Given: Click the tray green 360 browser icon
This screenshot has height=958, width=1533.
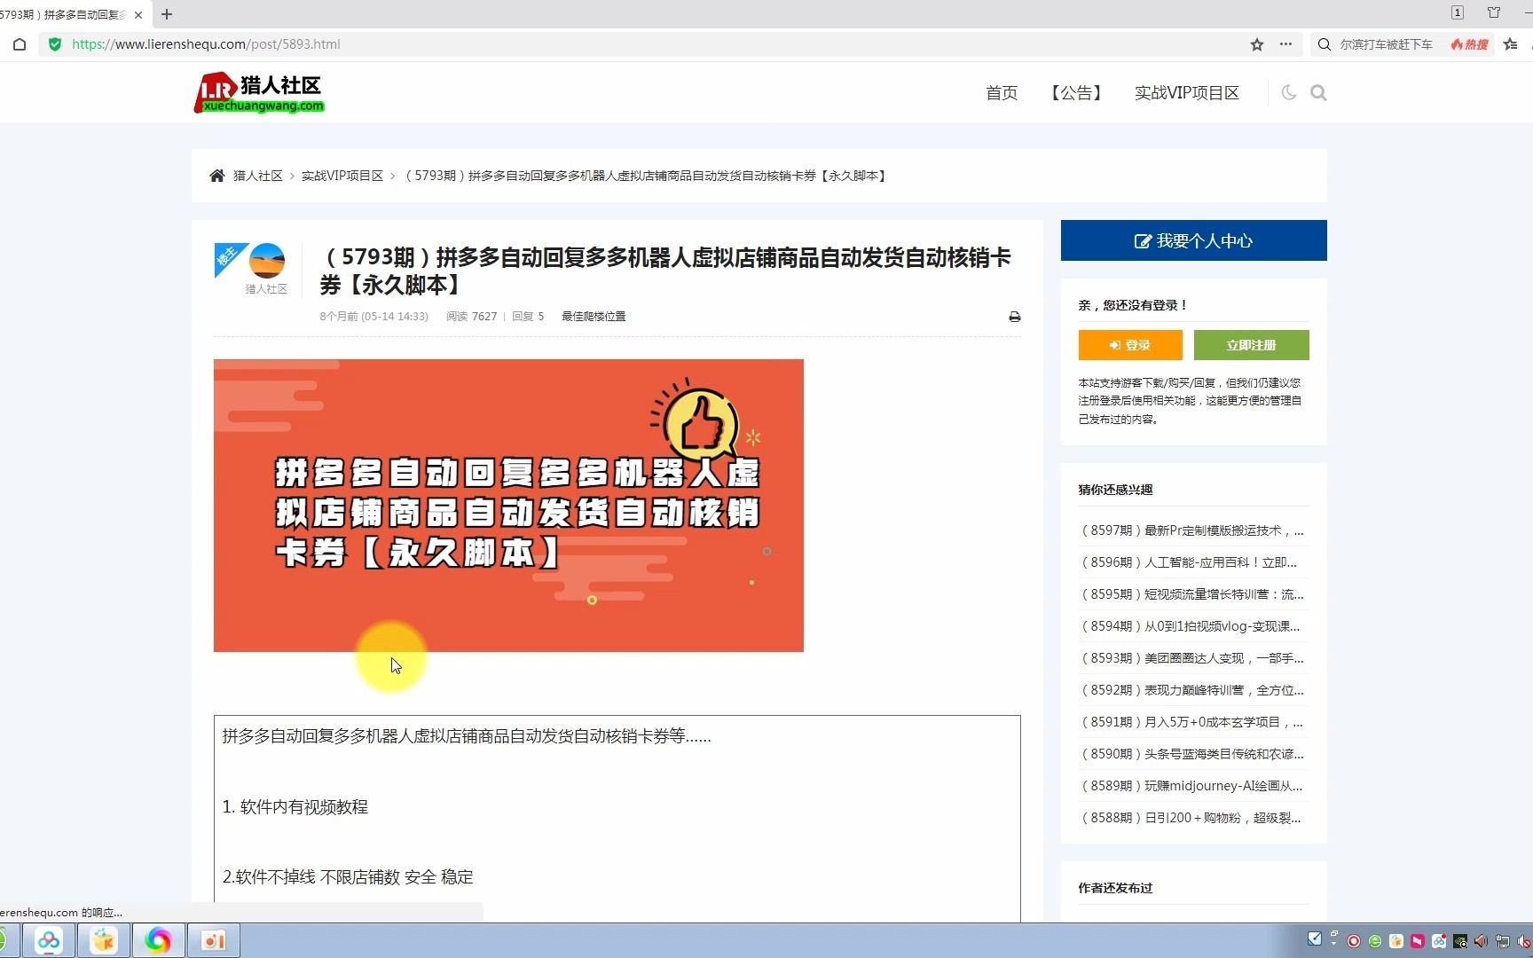Looking at the screenshot, I should (x=1375, y=941).
